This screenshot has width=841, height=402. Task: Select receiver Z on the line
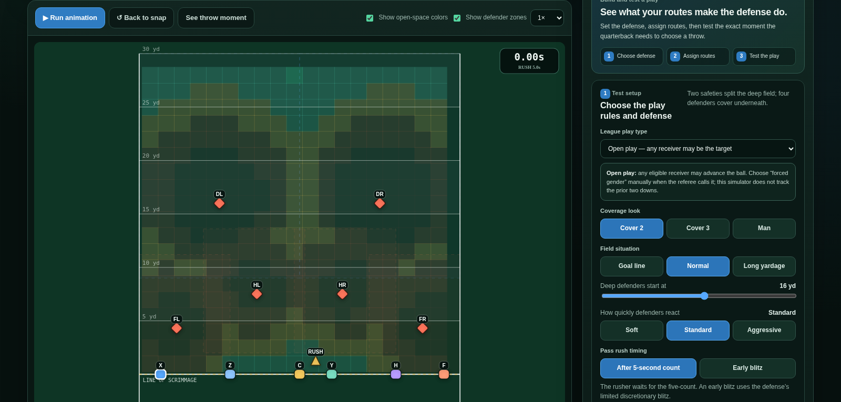230,374
